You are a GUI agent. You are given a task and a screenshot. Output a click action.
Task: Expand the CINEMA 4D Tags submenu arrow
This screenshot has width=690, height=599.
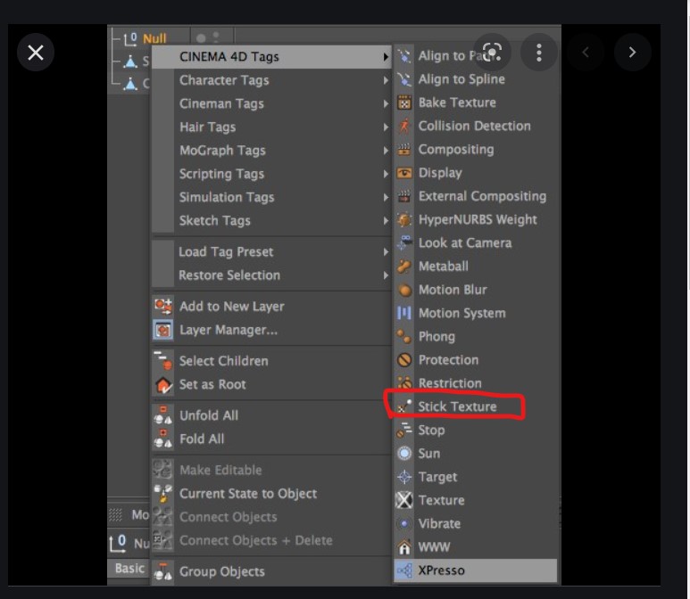[386, 57]
